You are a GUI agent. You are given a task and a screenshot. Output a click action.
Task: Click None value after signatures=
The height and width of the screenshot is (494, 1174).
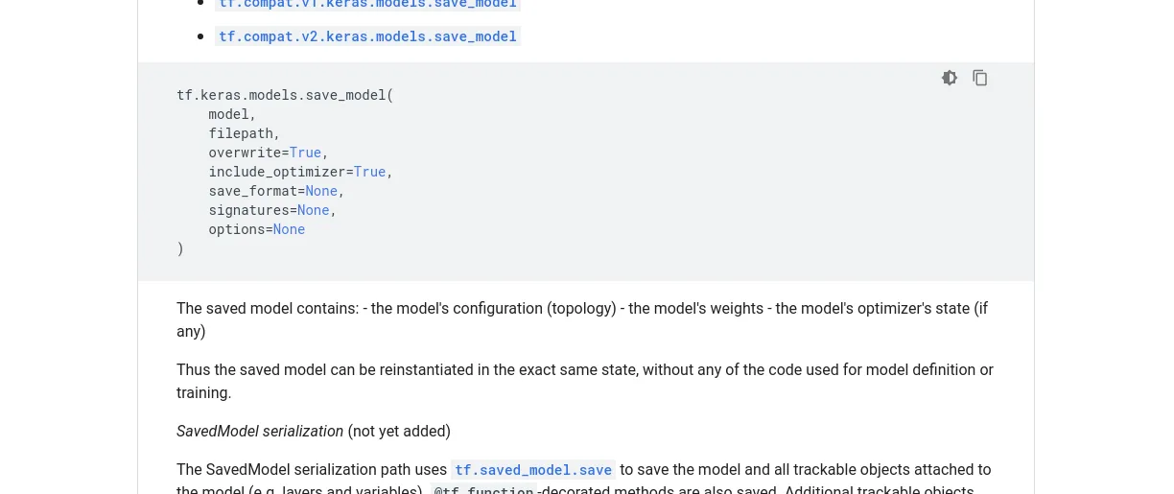pyautogui.click(x=314, y=210)
